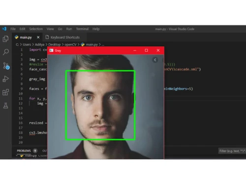The width and height of the screenshot is (246, 185).
Task: Click main.py in the breadcrumb path
Action: (x=92, y=44)
